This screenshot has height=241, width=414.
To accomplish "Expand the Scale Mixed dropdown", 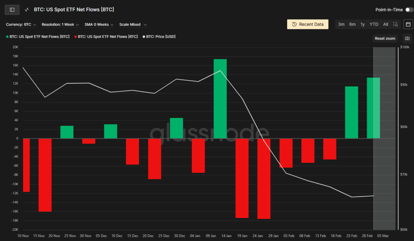I will (x=133, y=25).
